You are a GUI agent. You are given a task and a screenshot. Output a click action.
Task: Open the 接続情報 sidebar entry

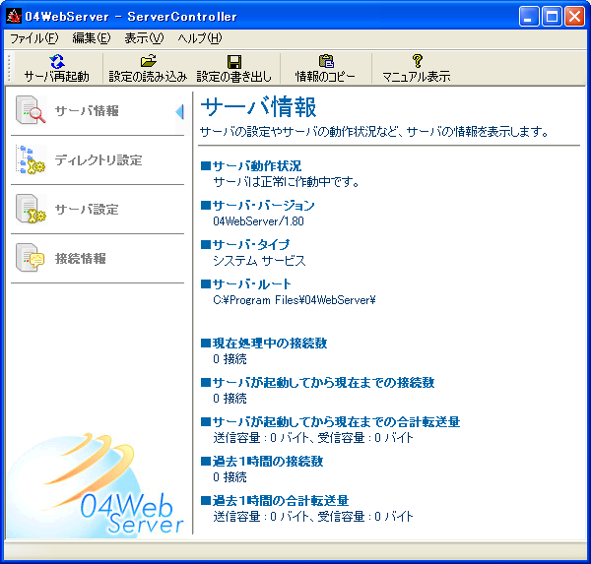98,259
